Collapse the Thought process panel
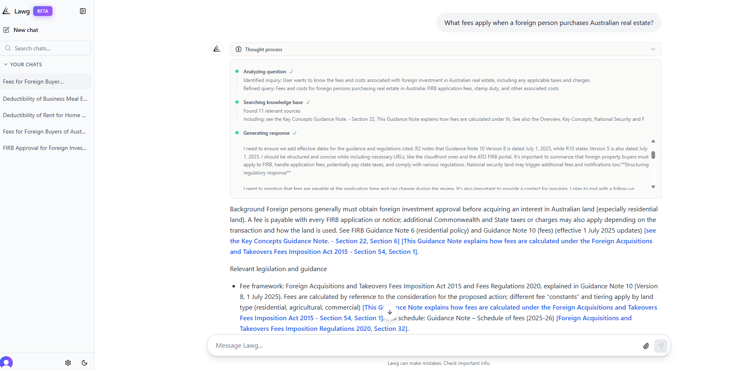 tap(653, 49)
